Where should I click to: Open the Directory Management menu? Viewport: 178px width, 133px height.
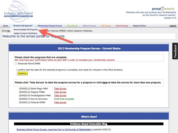pyautogui.click(x=23, y=26)
